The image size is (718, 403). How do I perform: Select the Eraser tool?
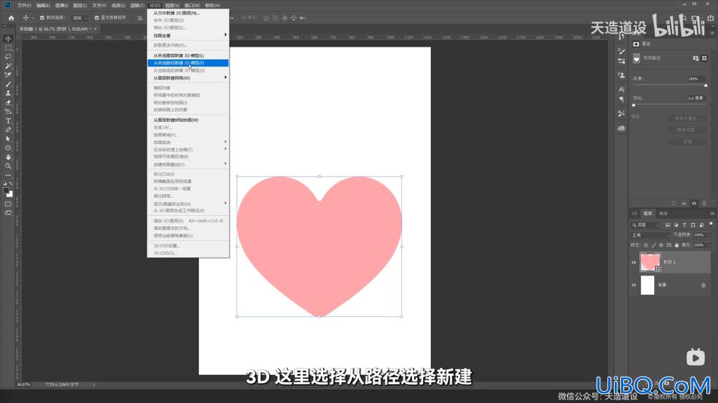8,103
